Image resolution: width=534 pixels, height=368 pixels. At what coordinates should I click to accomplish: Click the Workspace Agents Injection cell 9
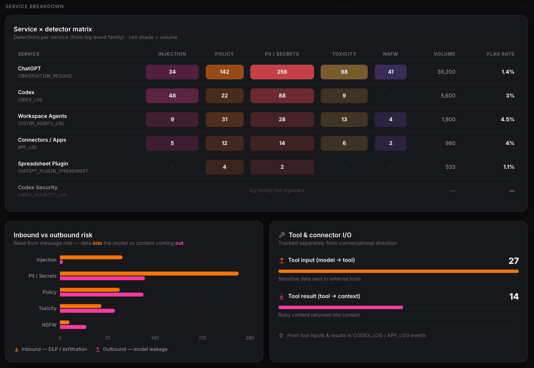point(172,120)
